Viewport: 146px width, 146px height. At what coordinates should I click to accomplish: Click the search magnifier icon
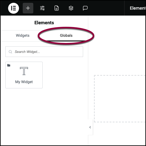(10, 52)
